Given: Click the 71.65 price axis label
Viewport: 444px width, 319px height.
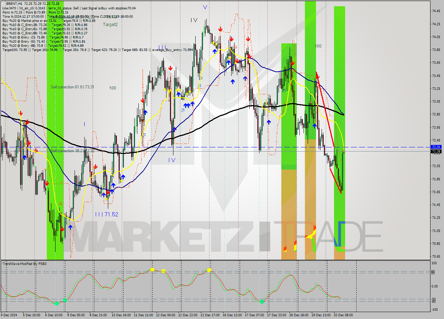Looking at the screenshot, I should tap(436, 192).
